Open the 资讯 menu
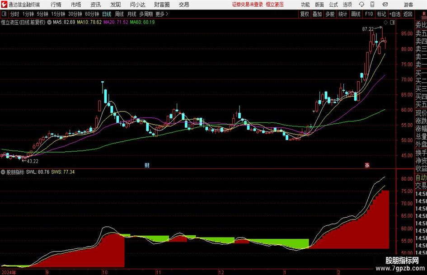Viewport: 427px width, 275px height. pyautogui.click(x=96, y=5)
